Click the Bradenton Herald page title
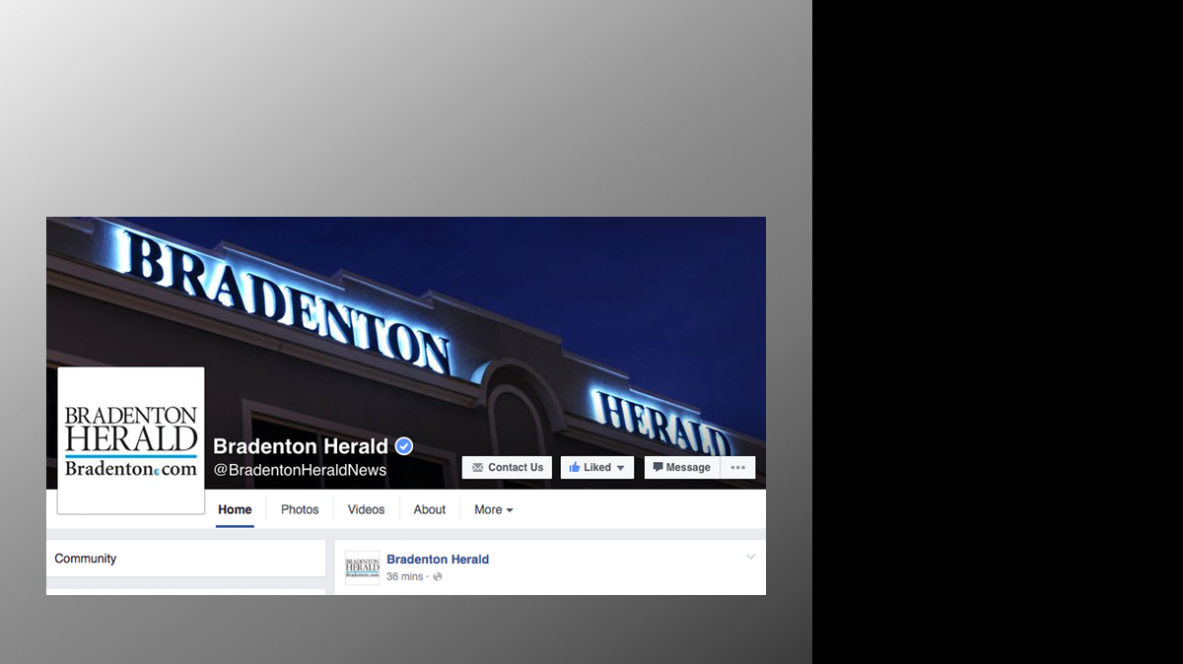Image resolution: width=1183 pixels, height=664 pixels. coord(301,446)
